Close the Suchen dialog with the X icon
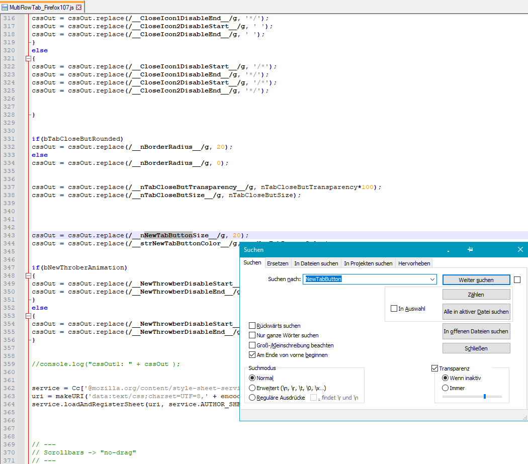 pyautogui.click(x=520, y=250)
